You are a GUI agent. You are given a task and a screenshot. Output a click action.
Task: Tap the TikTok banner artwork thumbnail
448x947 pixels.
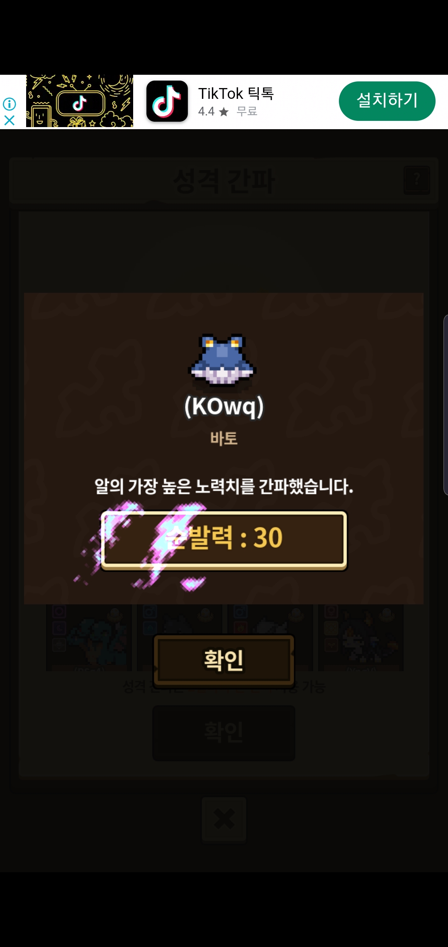pyautogui.click(x=80, y=101)
